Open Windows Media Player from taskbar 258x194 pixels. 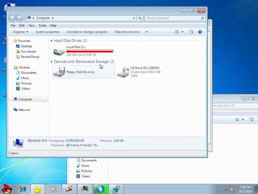coord(53,189)
